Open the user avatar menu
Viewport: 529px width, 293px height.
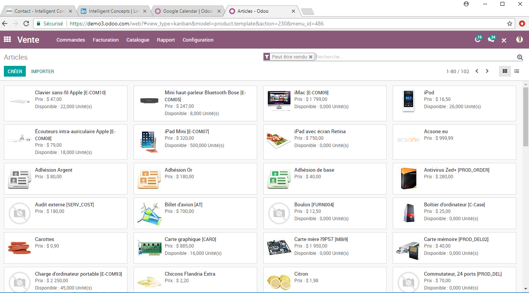coord(519,40)
